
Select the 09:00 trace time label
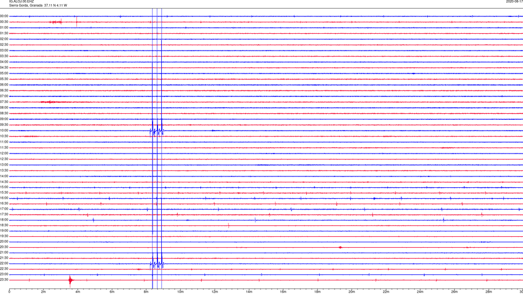click(x=4, y=119)
